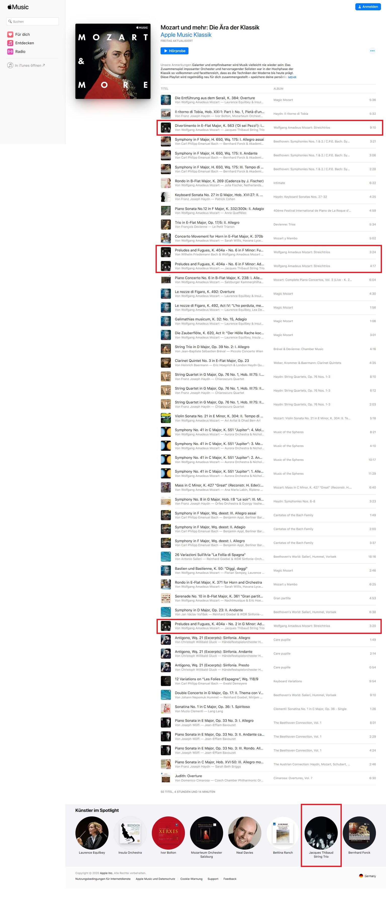Screen dimensions: 386x907
Task: Start playback with Hörprobe button
Action: pos(174,51)
